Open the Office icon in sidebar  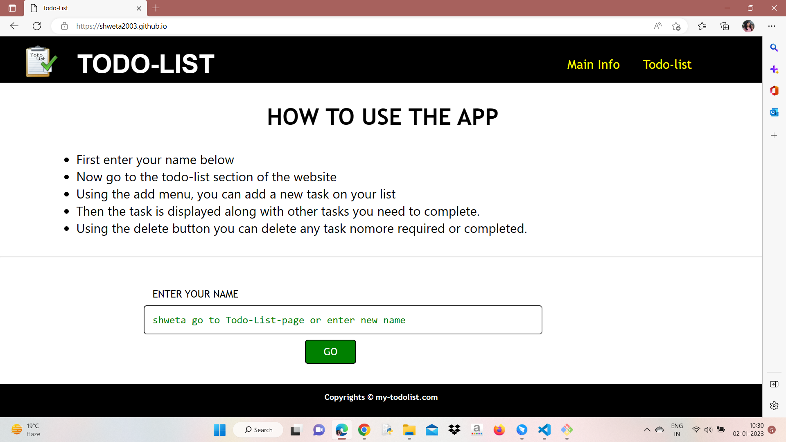[x=774, y=90]
